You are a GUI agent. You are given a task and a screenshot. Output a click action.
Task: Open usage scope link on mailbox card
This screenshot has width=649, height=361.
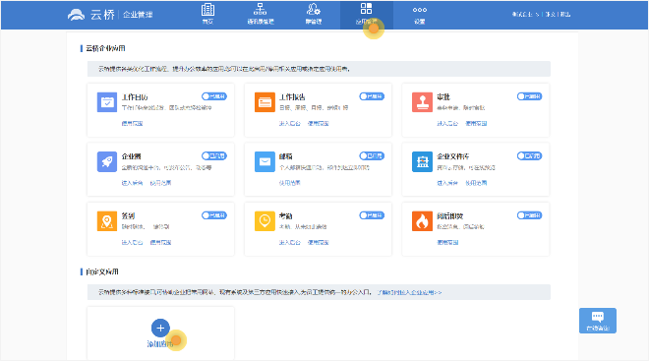290,183
